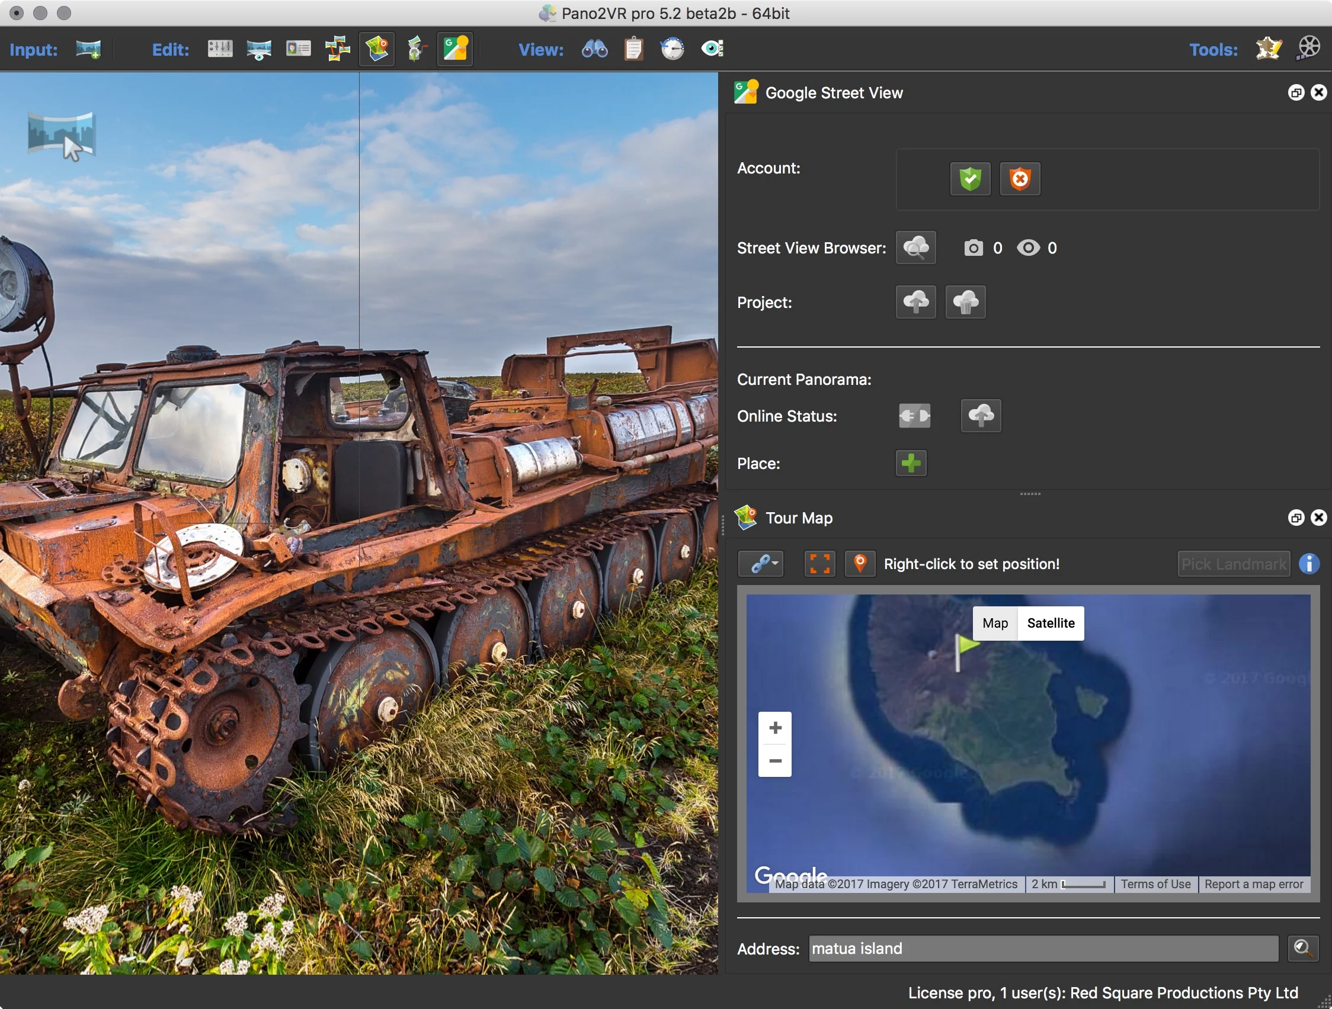Open the Terms of Use link
This screenshot has width=1332, height=1009.
[x=1155, y=884]
